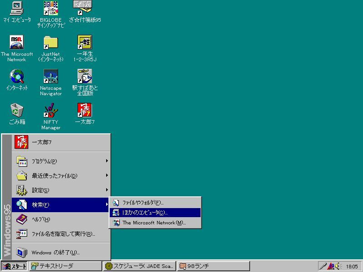Choose ファイルやフォルダ(F)... in search submenu

155,203
